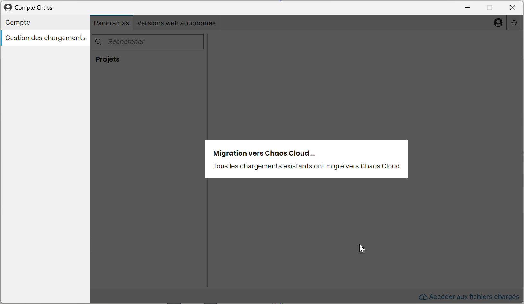Open the Versions web autonomes tab
This screenshot has width=524, height=304.
click(176, 23)
